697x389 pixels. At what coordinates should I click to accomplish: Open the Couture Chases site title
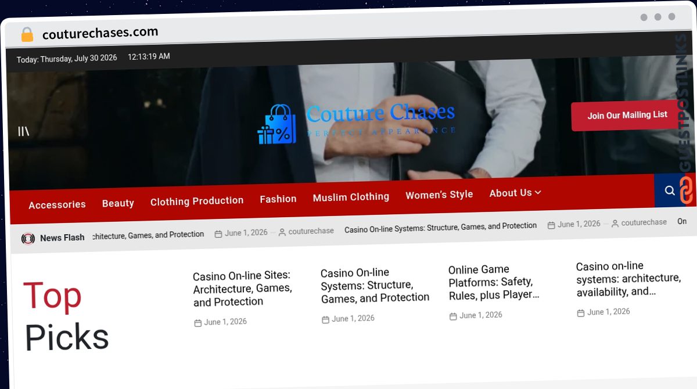[x=380, y=112]
